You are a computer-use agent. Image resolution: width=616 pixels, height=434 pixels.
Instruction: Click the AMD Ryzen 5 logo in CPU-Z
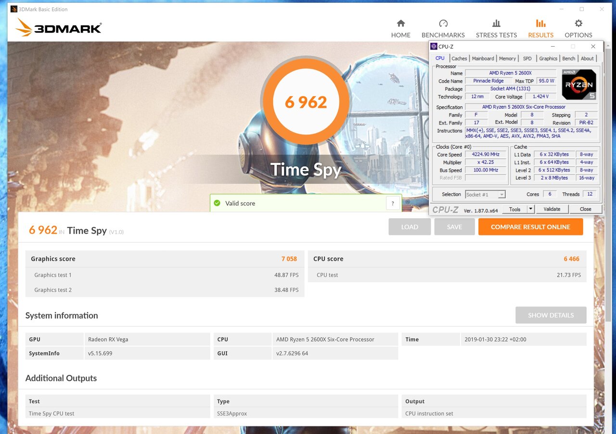coord(579,85)
